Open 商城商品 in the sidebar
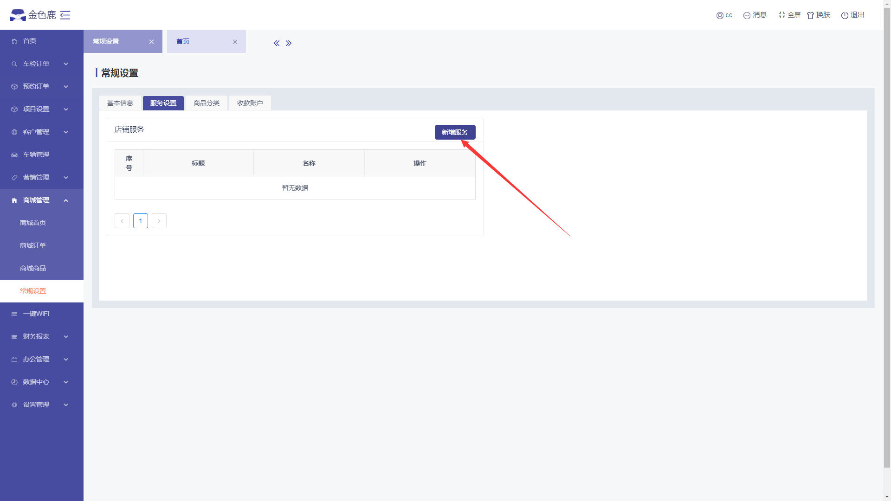891x501 pixels. [x=42, y=269]
